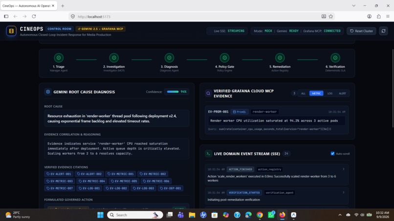394x221 pixels.
Task: Bookmark this page with the star icon
Action: 330,16
